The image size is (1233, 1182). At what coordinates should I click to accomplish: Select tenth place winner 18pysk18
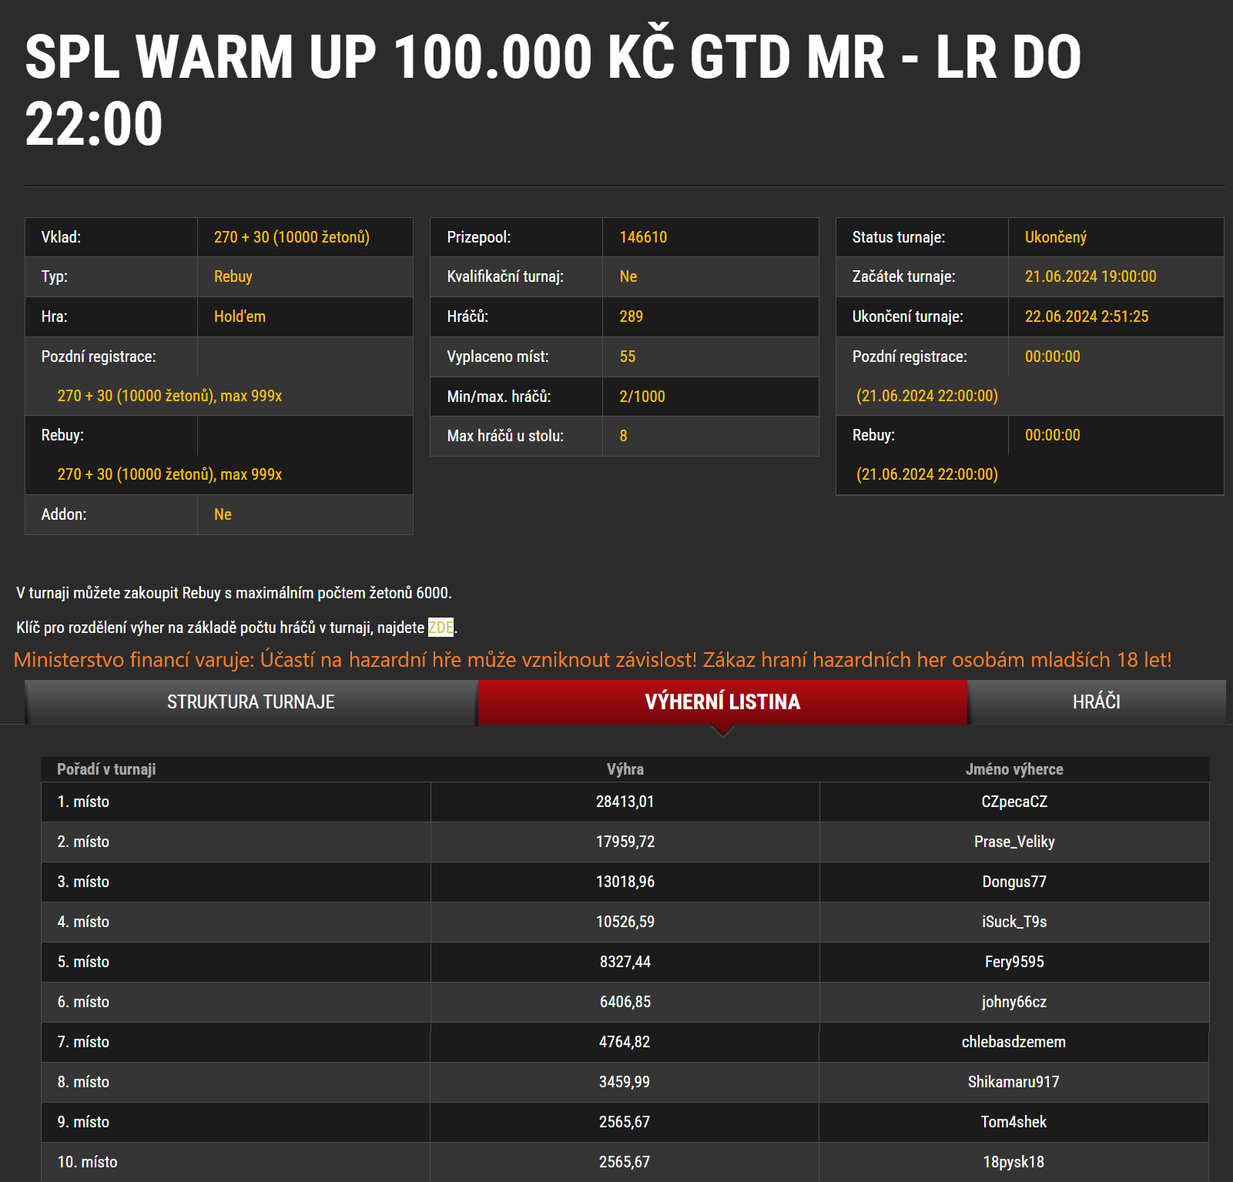(x=1014, y=1161)
